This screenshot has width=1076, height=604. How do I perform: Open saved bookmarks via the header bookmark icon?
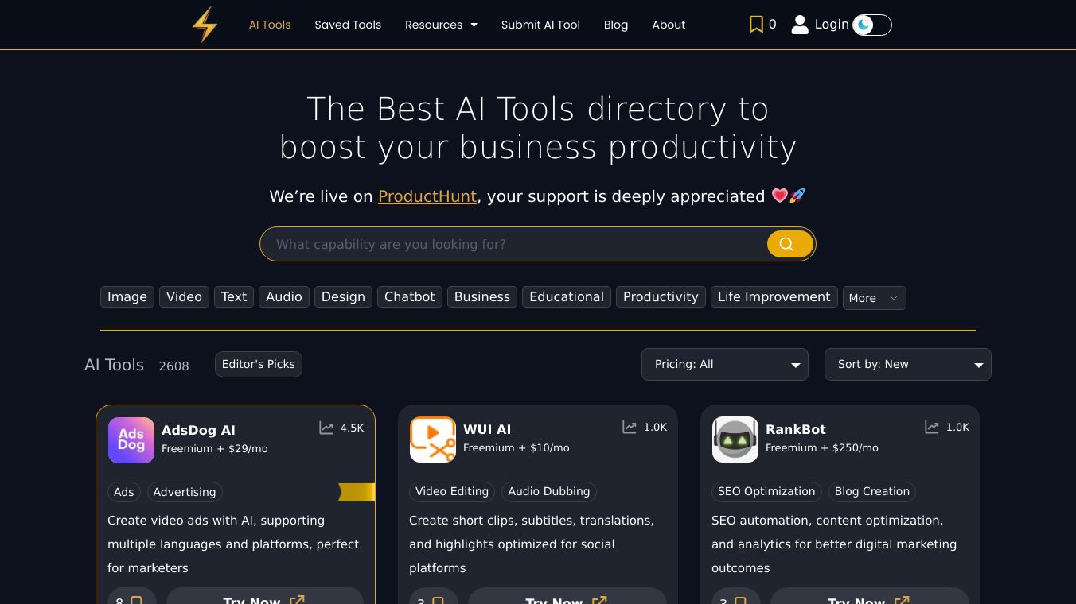[x=756, y=24]
